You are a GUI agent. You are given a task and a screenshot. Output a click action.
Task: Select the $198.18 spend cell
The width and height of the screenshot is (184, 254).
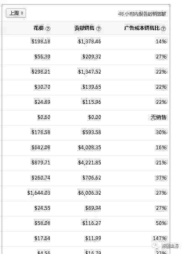pyautogui.click(x=41, y=42)
